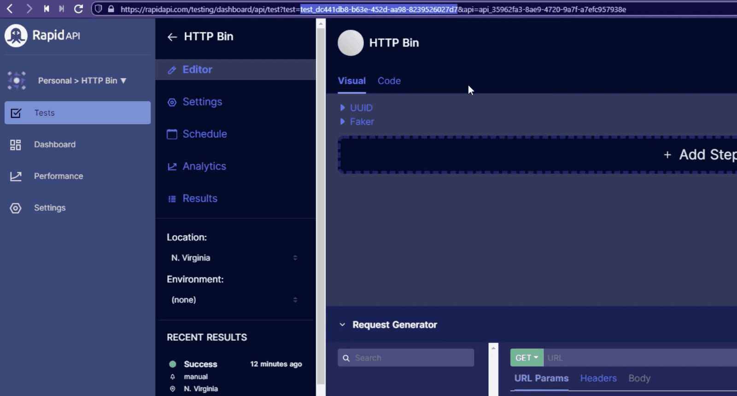Click the URL input field
The image size is (737, 396).
click(640, 358)
